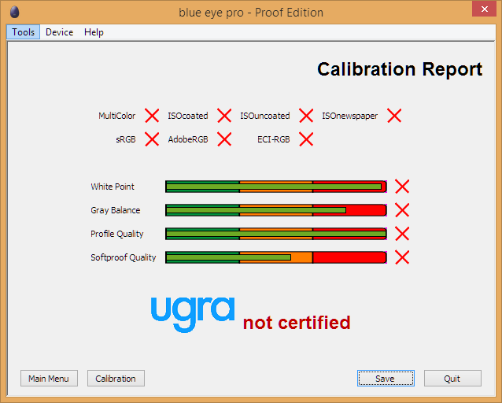Click the Gray Balance result bar
Screen dimensions: 502x403
(x=276, y=210)
